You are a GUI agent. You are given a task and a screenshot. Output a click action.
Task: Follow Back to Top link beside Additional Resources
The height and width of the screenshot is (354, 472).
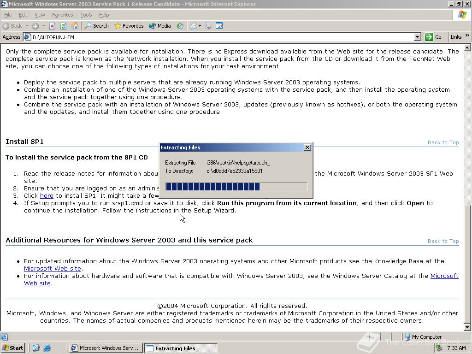click(x=443, y=241)
